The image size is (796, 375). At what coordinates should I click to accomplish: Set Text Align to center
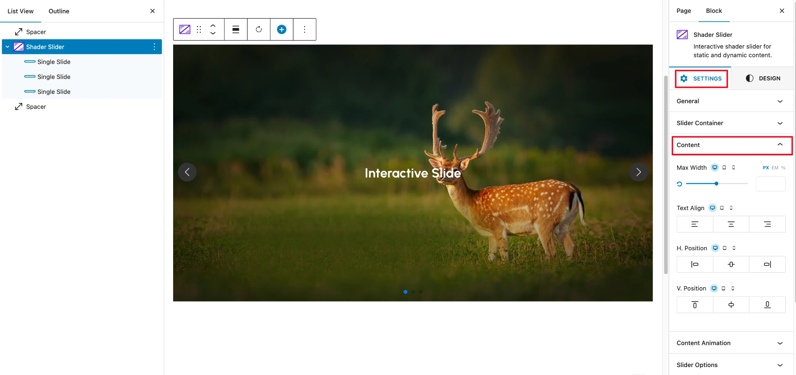click(731, 224)
